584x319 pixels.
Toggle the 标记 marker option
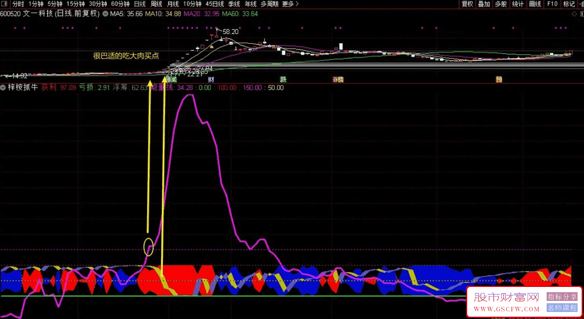[x=569, y=3]
